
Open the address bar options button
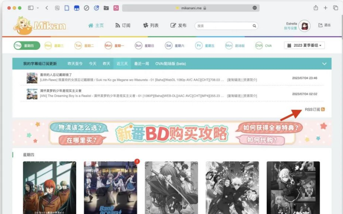255,8
